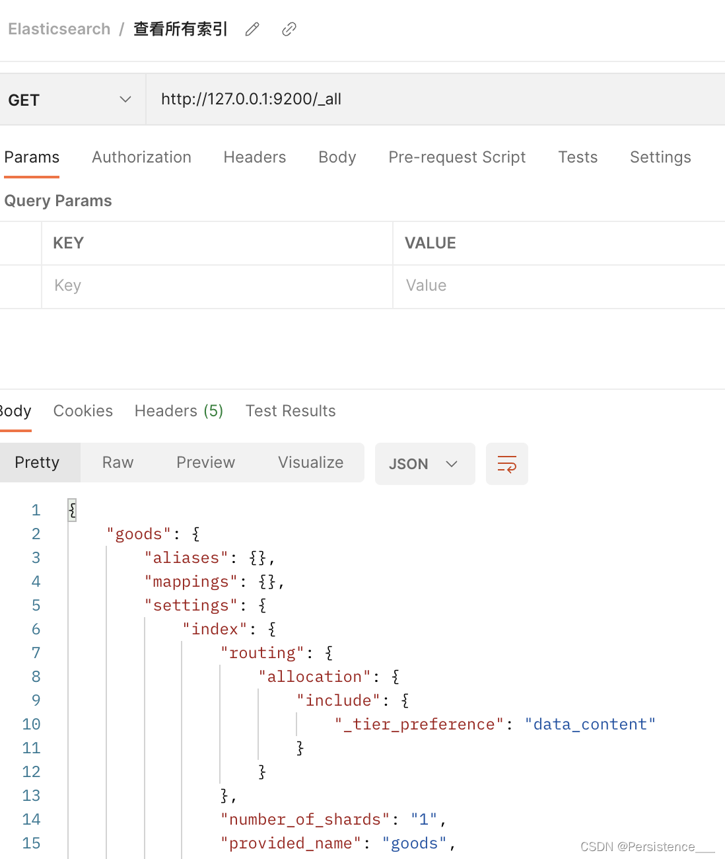Image resolution: width=725 pixels, height=859 pixels.
Task: Click the "data_content" value
Action: 590,724
